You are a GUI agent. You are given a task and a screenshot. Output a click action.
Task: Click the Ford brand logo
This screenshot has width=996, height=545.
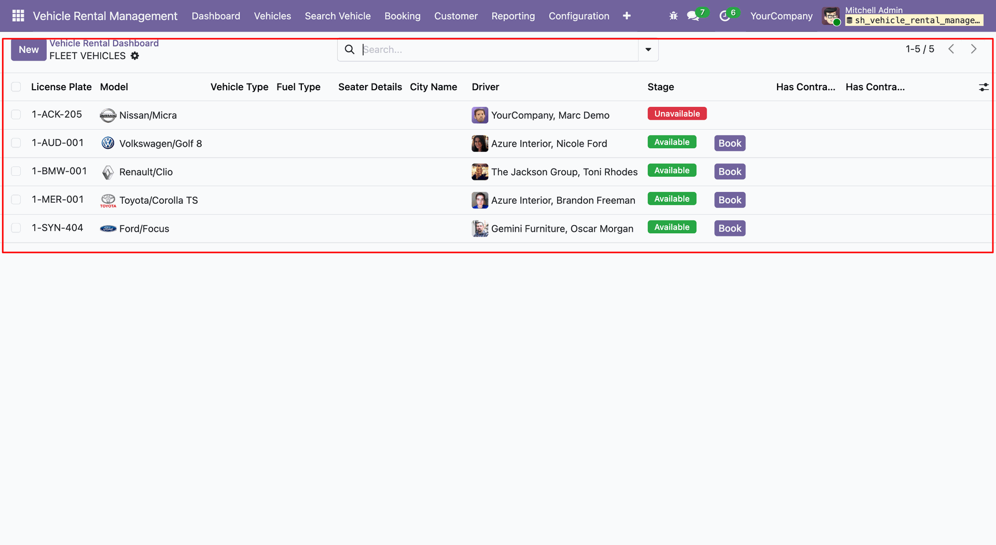(x=108, y=229)
